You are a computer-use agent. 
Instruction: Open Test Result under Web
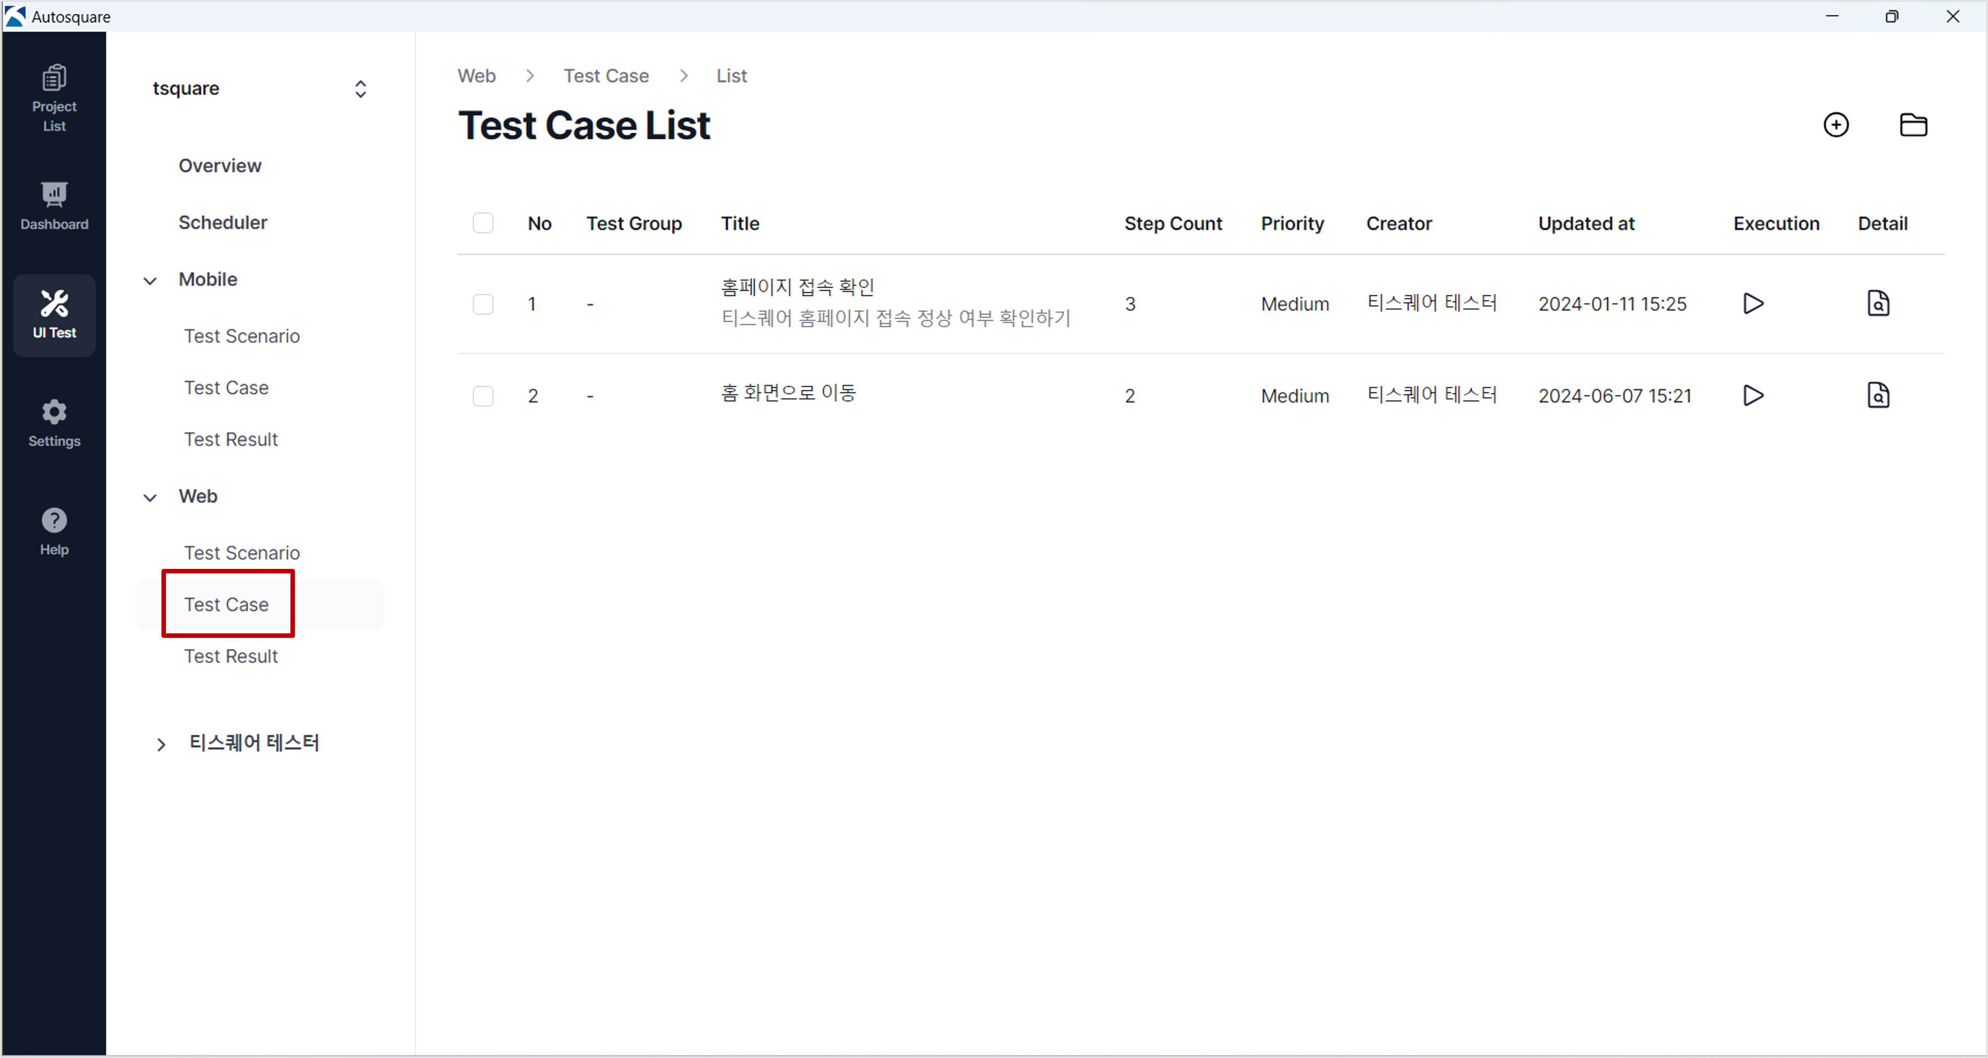[231, 656]
